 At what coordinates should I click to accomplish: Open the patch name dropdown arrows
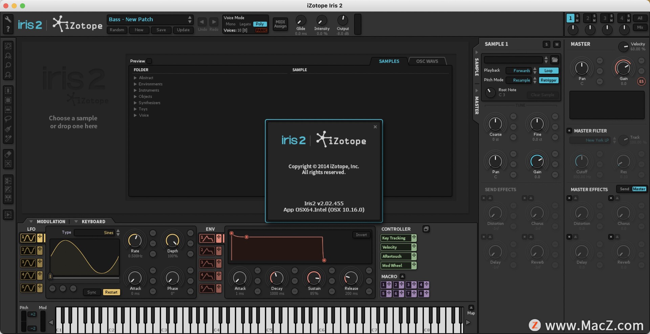tap(190, 19)
